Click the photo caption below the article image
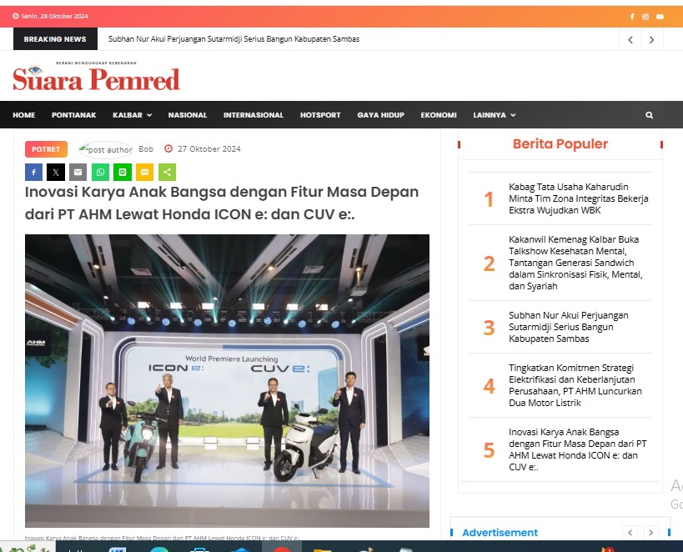Screen dimensions: 683x552 click(x=163, y=538)
